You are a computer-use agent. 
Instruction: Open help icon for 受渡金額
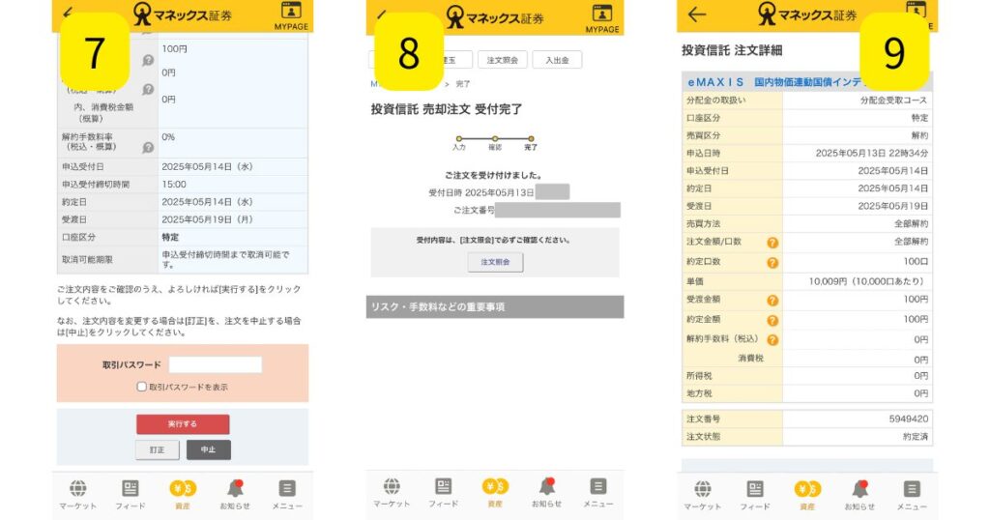point(772,301)
